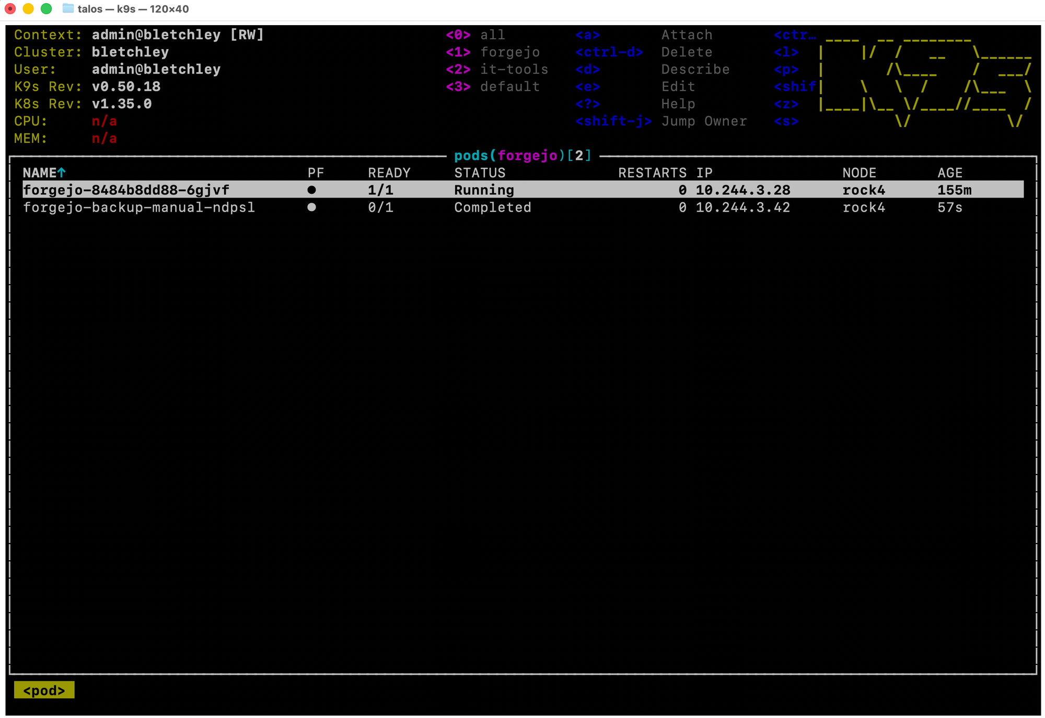The width and height of the screenshot is (1045, 718).
Task: Click the K9s Rev value v0.50.18
Action: [x=126, y=86]
